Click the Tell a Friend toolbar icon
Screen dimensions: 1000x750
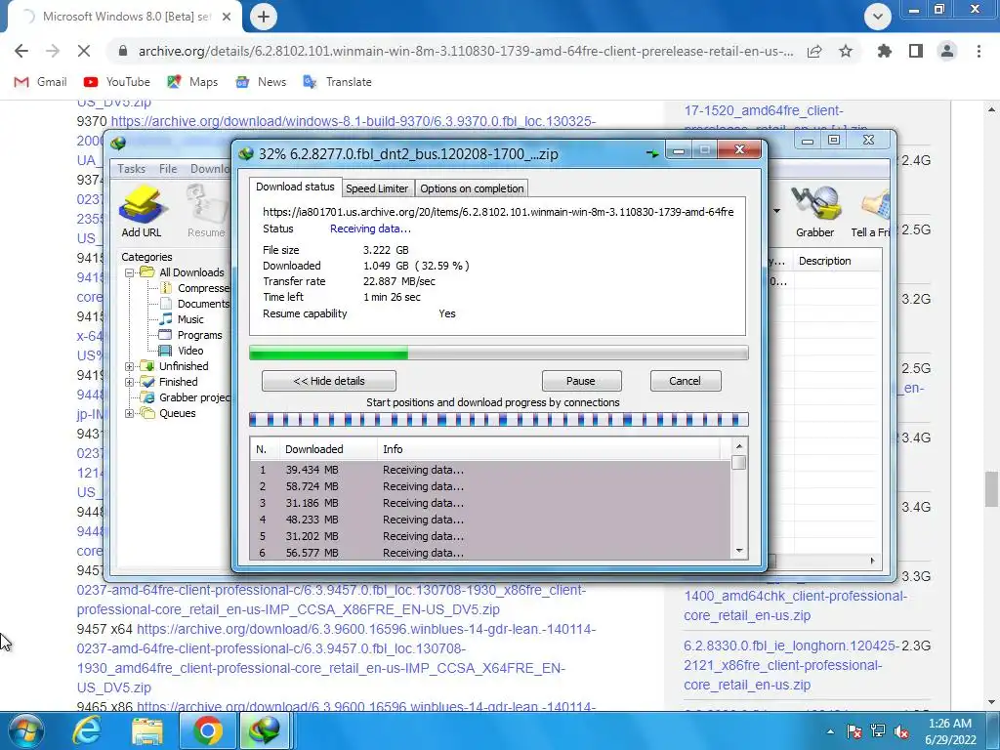pos(871,211)
